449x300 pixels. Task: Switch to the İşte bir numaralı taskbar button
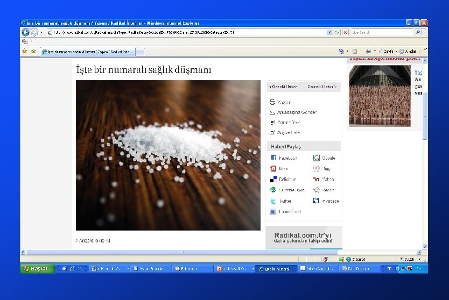coord(276,269)
